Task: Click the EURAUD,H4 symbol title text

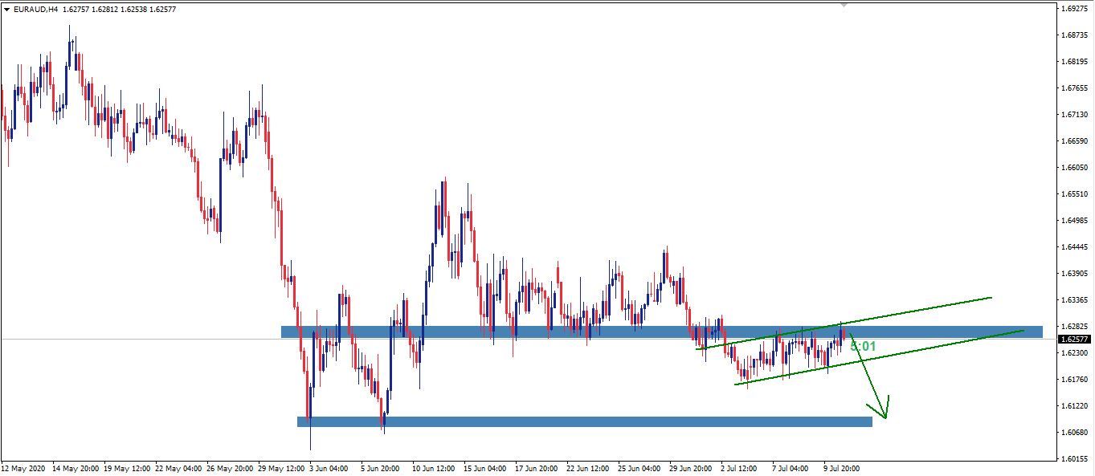Action: tap(35, 10)
